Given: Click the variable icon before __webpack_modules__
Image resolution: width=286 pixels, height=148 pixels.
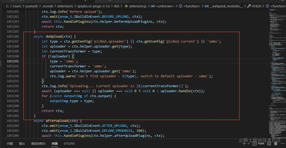Looking at the screenshot, I should [x=207, y=6].
